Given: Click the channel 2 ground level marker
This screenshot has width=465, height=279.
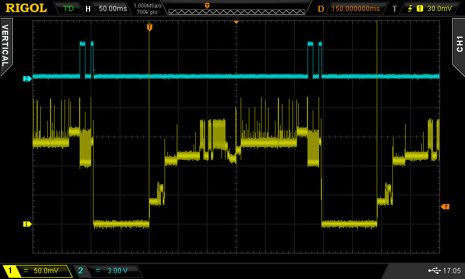Looking at the screenshot, I should click(x=27, y=78).
